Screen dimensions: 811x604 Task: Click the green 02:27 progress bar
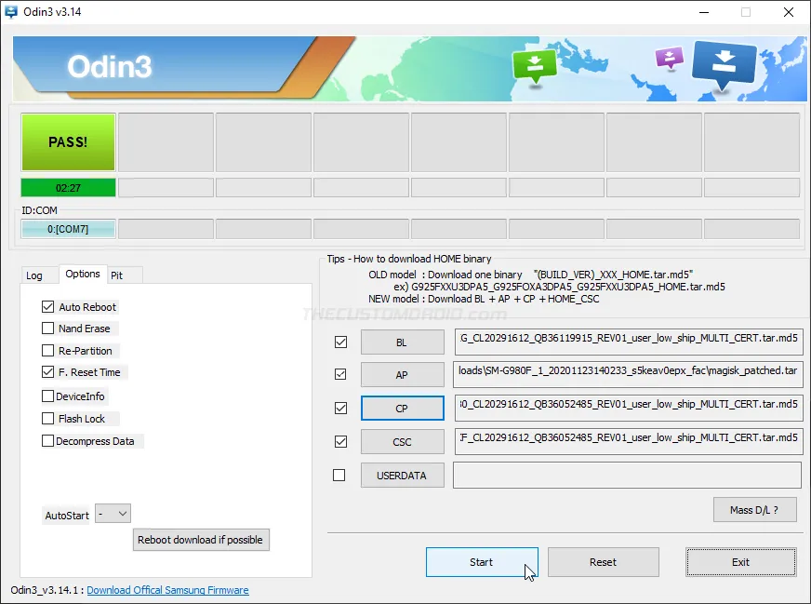click(67, 187)
